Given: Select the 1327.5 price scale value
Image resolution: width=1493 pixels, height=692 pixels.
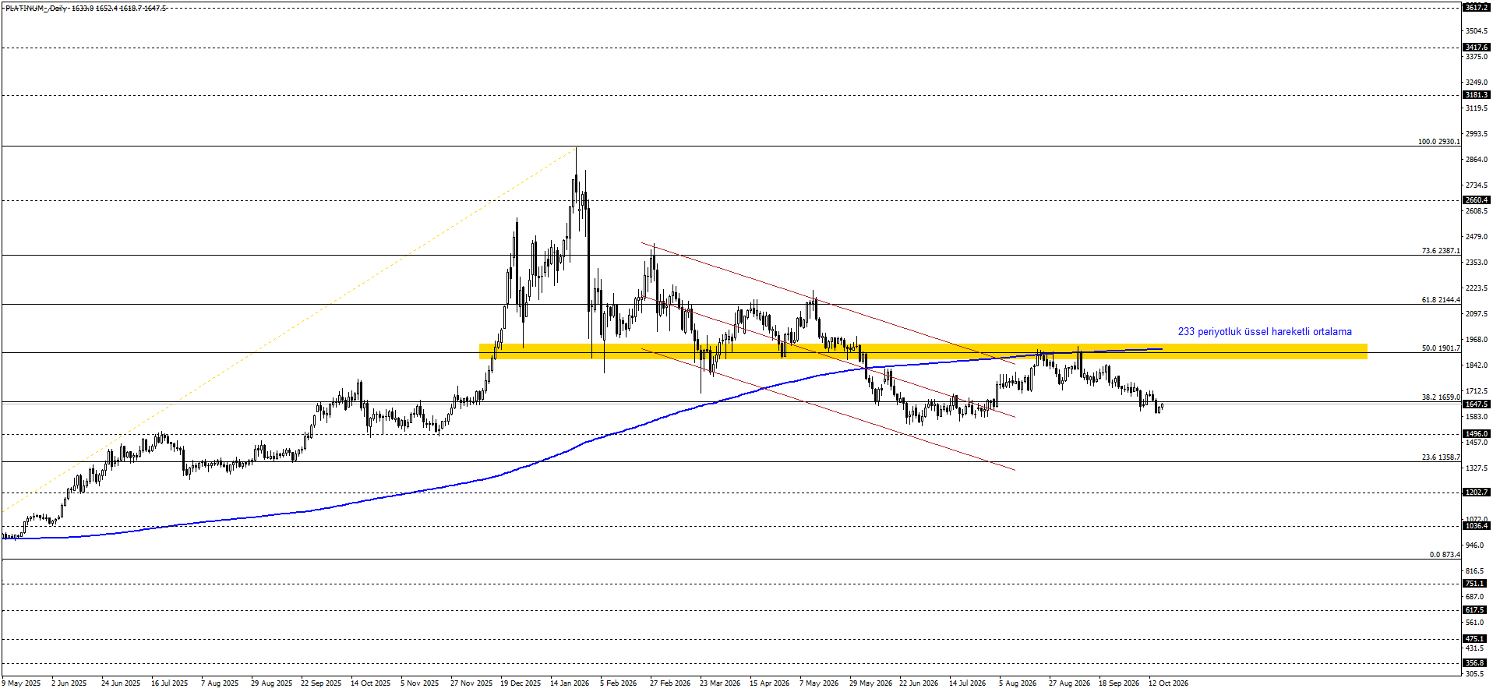Looking at the screenshot, I should tap(1476, 468).
